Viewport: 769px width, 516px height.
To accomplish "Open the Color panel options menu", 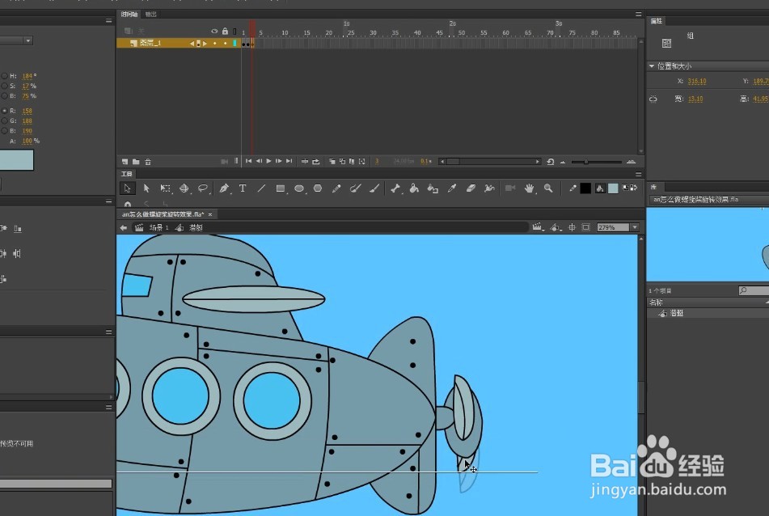I will coord(109,20).
